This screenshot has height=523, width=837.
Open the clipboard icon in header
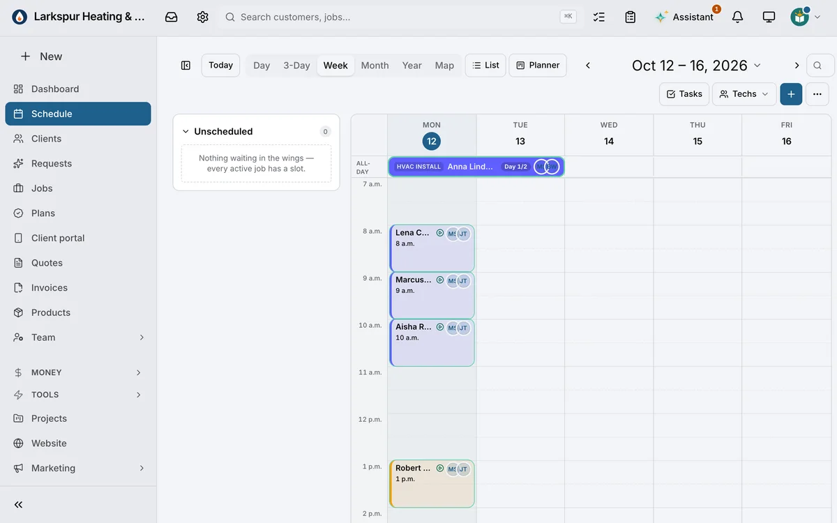(631, 17)
